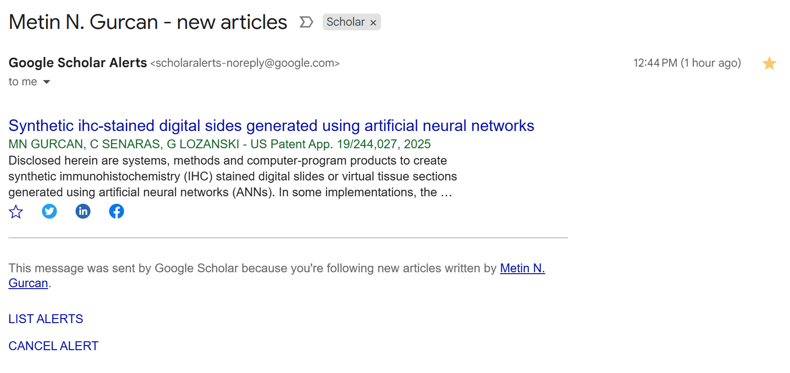Expand recipient details arrow beside "to me"
The height and width of the screenshot is (373, 790).
[x=47, y=82]
